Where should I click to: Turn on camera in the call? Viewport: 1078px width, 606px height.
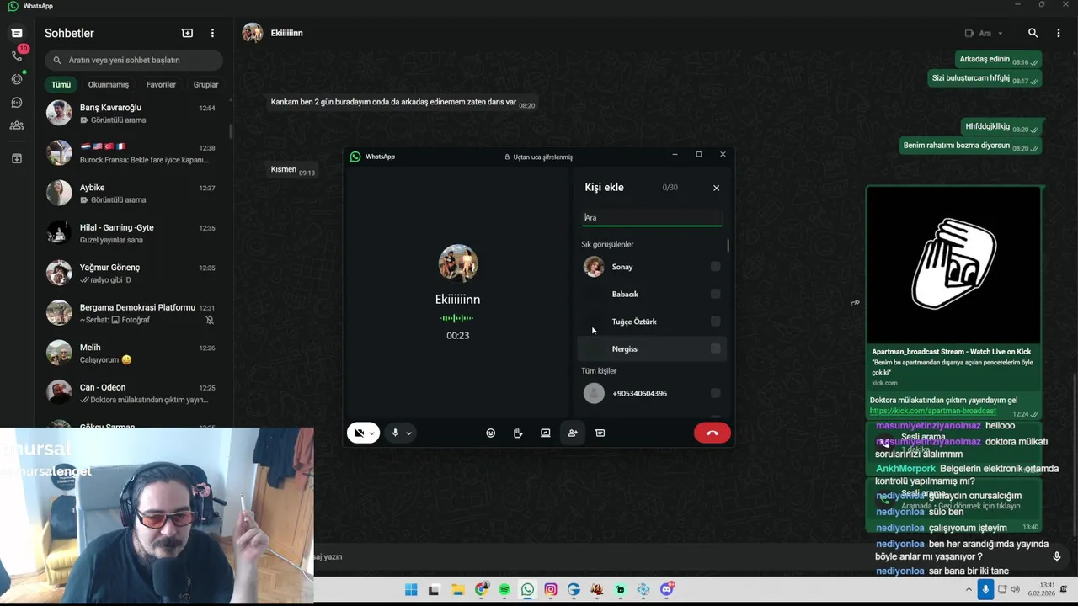coord(359,433)
